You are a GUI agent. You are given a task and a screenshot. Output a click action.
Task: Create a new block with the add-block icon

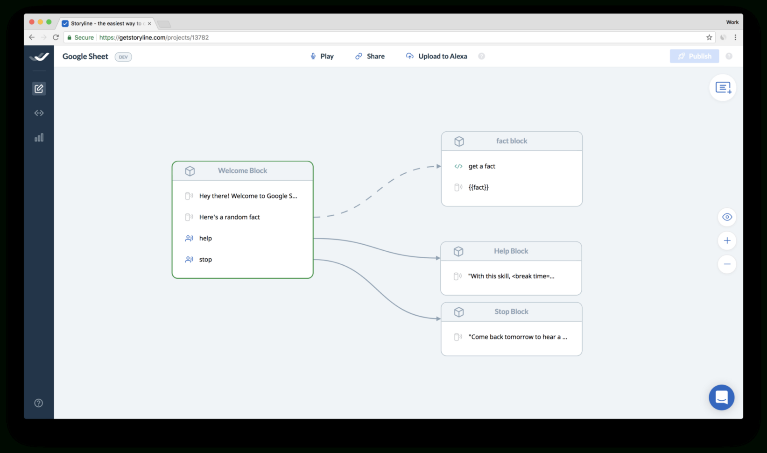click(x=723, y=87)
